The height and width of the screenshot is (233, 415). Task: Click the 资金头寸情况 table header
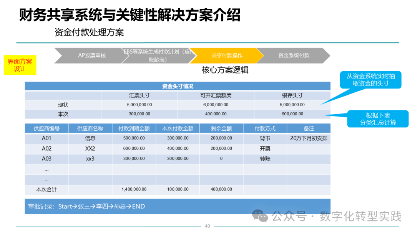tap(178, 86)
